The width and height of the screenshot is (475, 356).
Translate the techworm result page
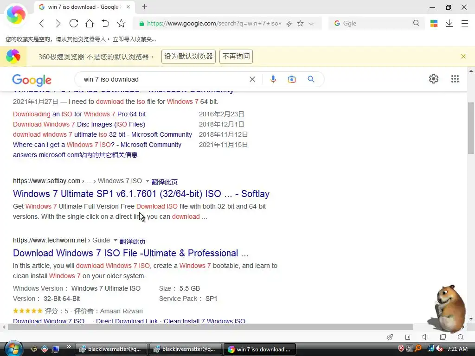133,241
